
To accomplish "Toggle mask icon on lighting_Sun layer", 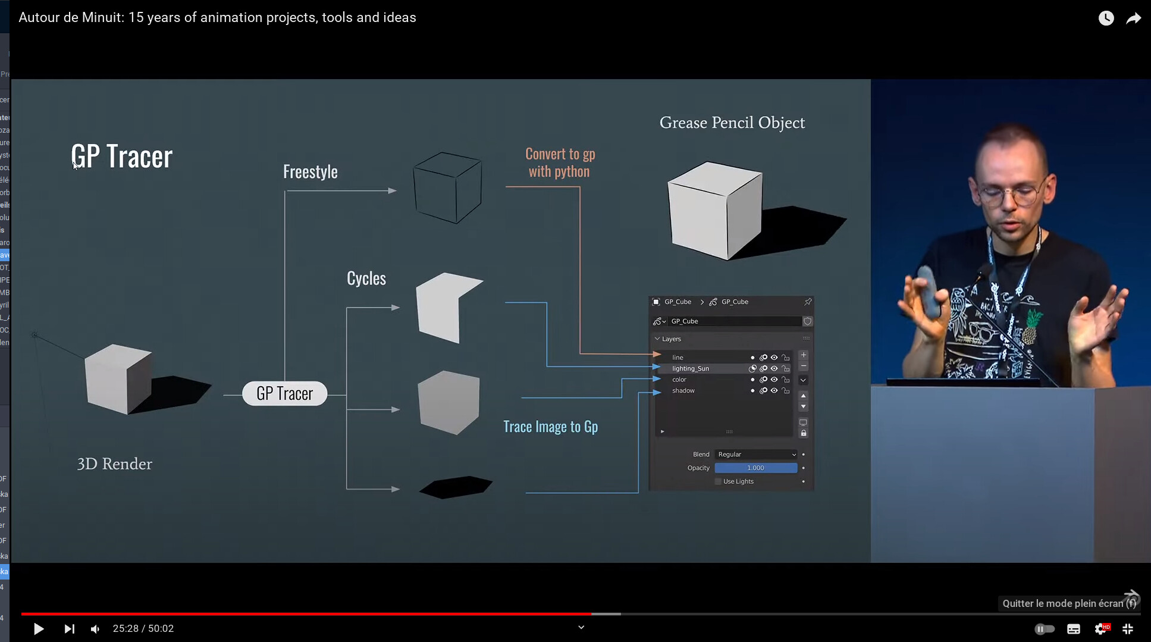I will click(x=752, y=368).
